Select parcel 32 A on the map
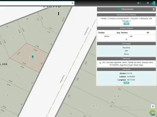157x117 pixels. 116,96
